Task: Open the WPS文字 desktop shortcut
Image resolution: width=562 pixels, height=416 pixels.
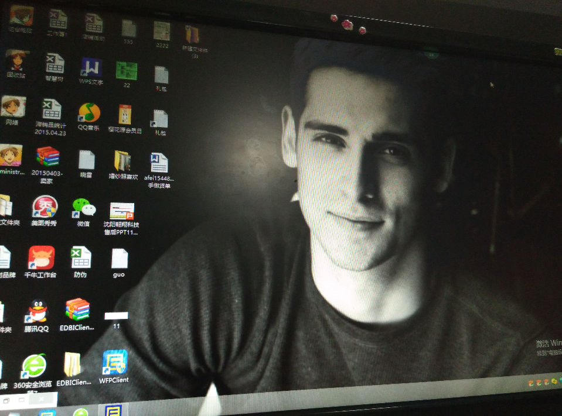Action: [x=91, y=69]
